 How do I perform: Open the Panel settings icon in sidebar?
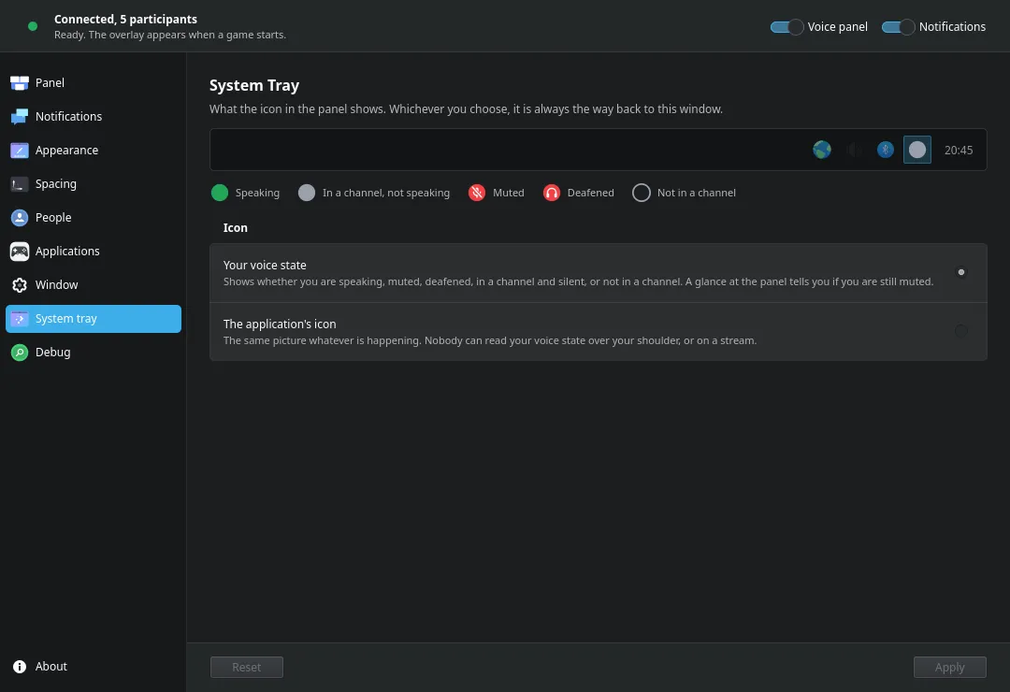(x=20, y=83)
